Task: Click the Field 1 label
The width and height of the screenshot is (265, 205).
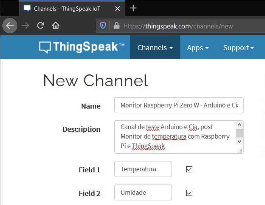Action: [89, 170]
